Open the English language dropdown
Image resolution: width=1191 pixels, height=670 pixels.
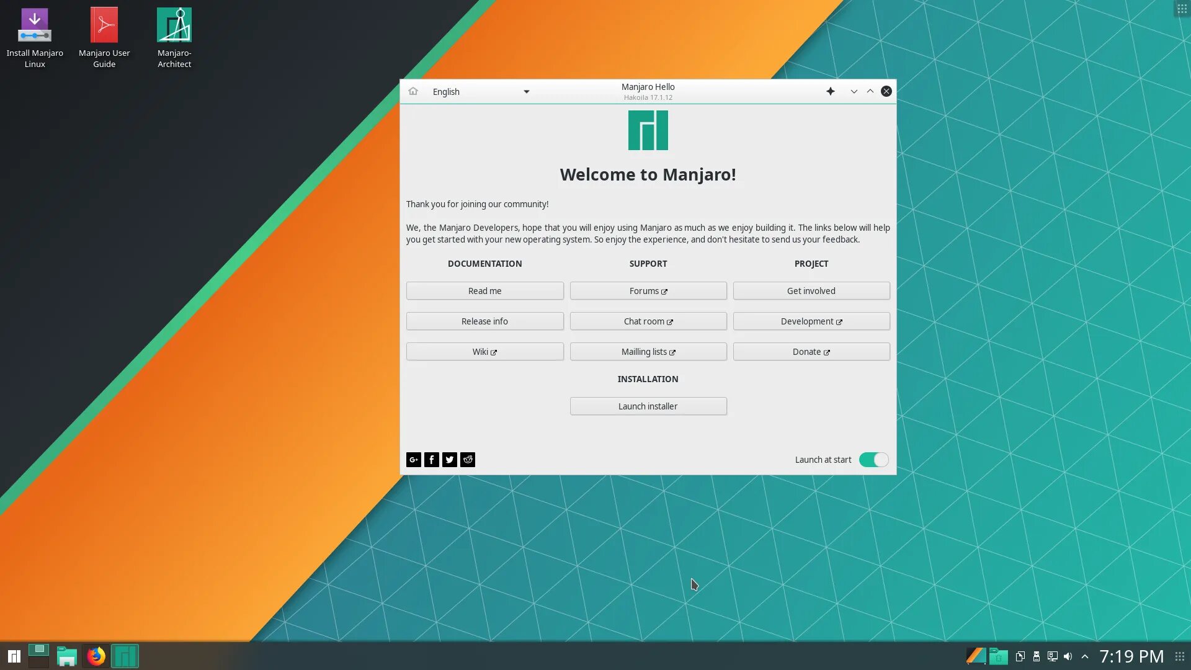(481, 92)
